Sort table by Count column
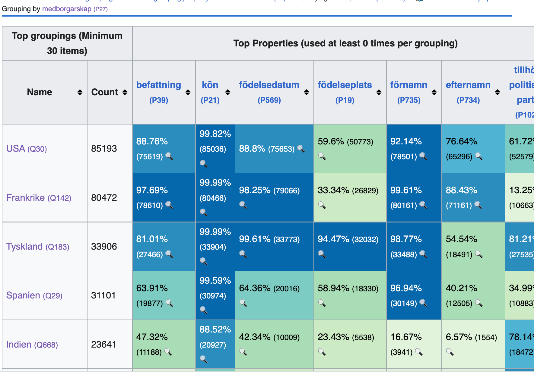The height and width of the screenshot is (375, 534). pos(125,92)
